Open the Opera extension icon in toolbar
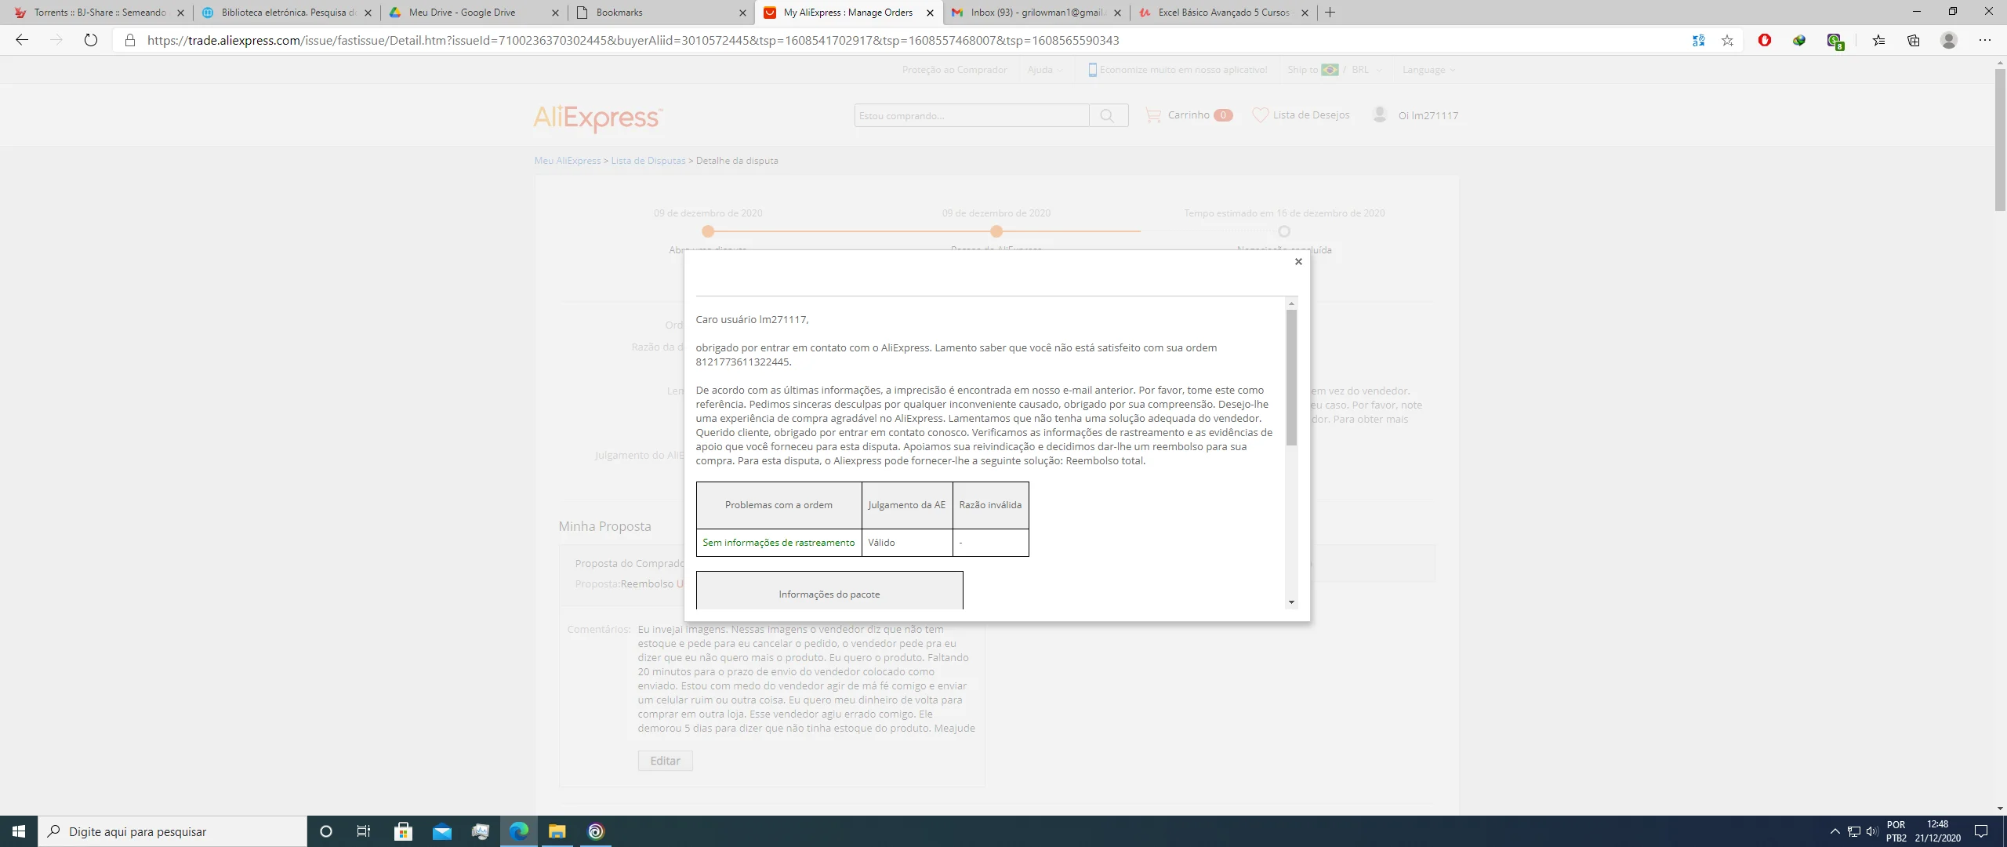 coord(1764,40)
